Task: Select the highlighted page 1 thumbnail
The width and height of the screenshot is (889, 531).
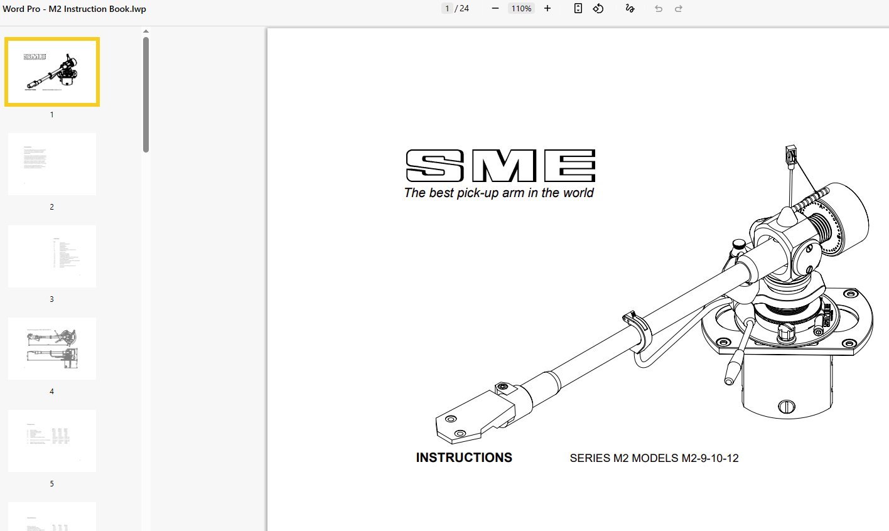Action: click(52, 72)
